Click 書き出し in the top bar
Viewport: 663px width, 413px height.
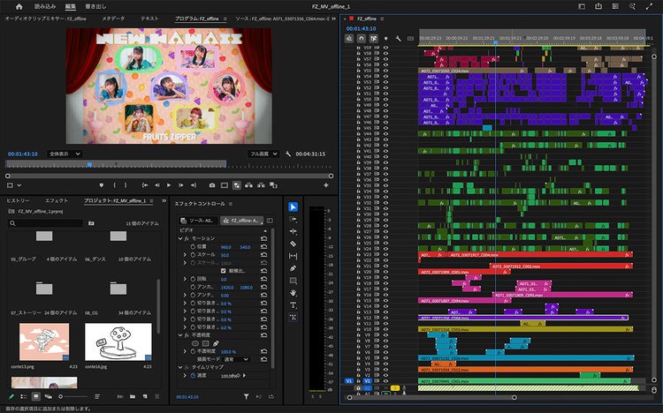point(95,6)
